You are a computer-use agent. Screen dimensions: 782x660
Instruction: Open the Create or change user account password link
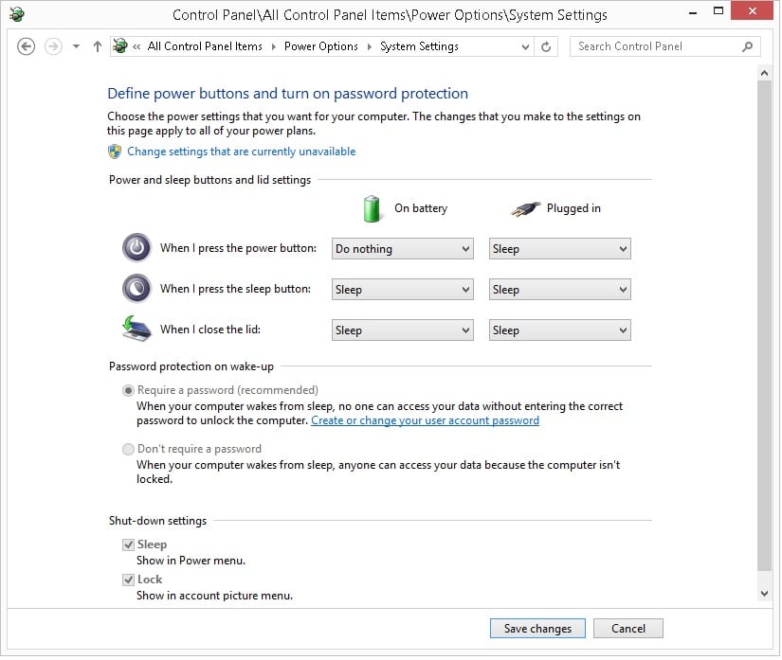(425, 420)
